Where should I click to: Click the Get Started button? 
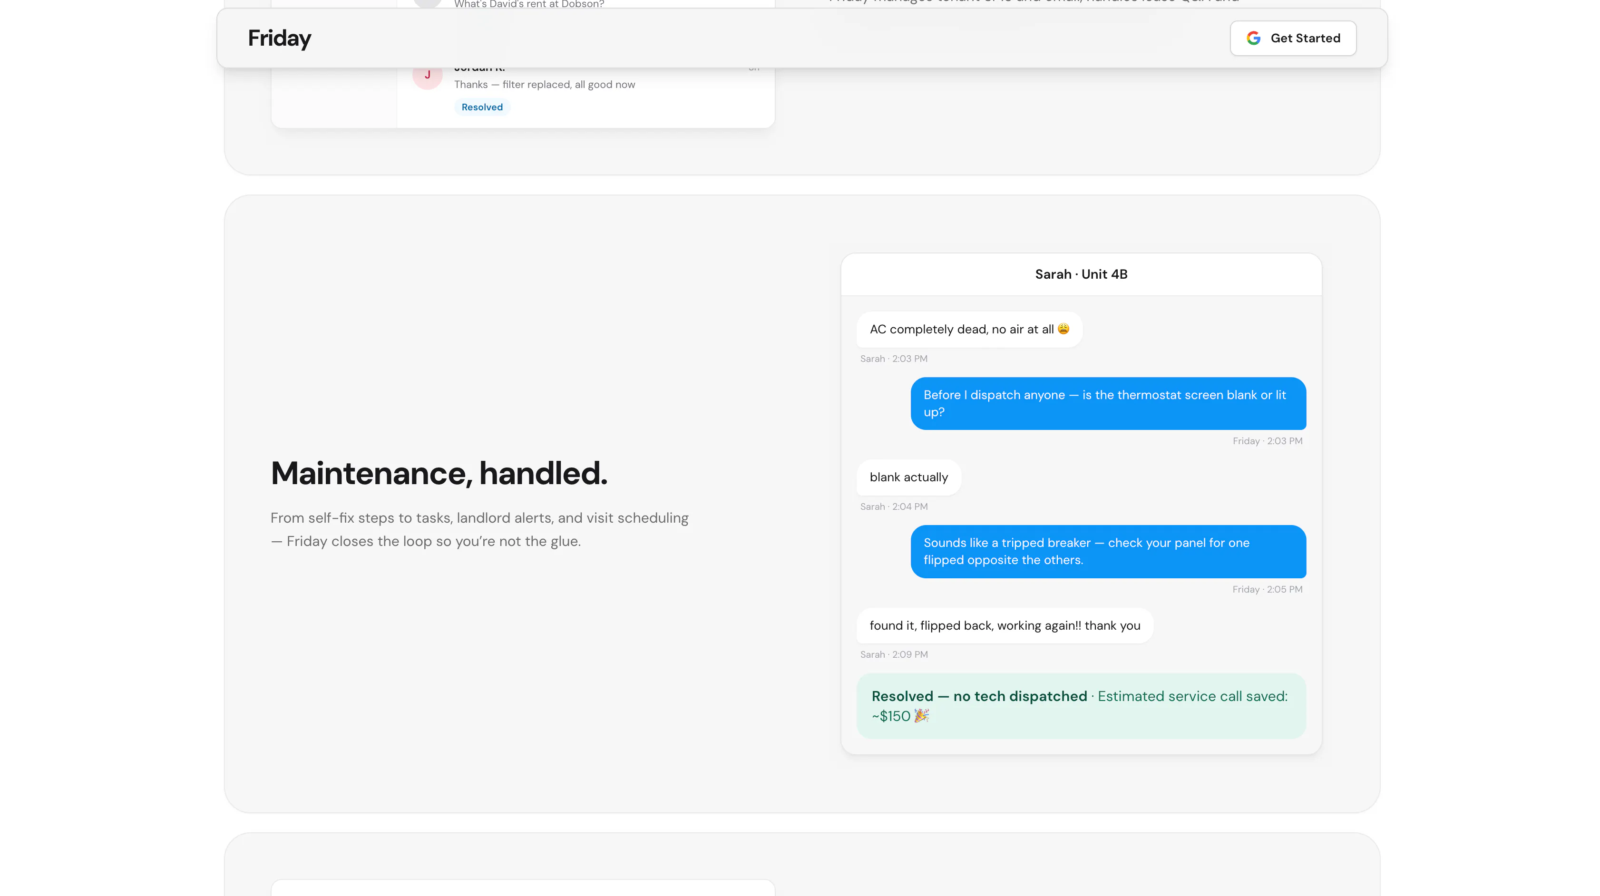point(1293,38)
